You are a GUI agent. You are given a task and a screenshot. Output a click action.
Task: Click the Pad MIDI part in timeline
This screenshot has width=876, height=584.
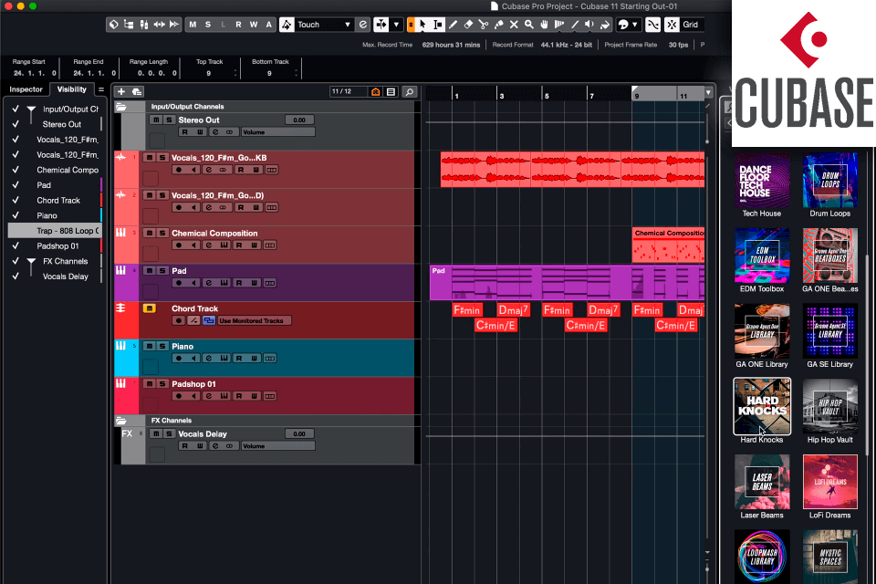pos(567,283)
